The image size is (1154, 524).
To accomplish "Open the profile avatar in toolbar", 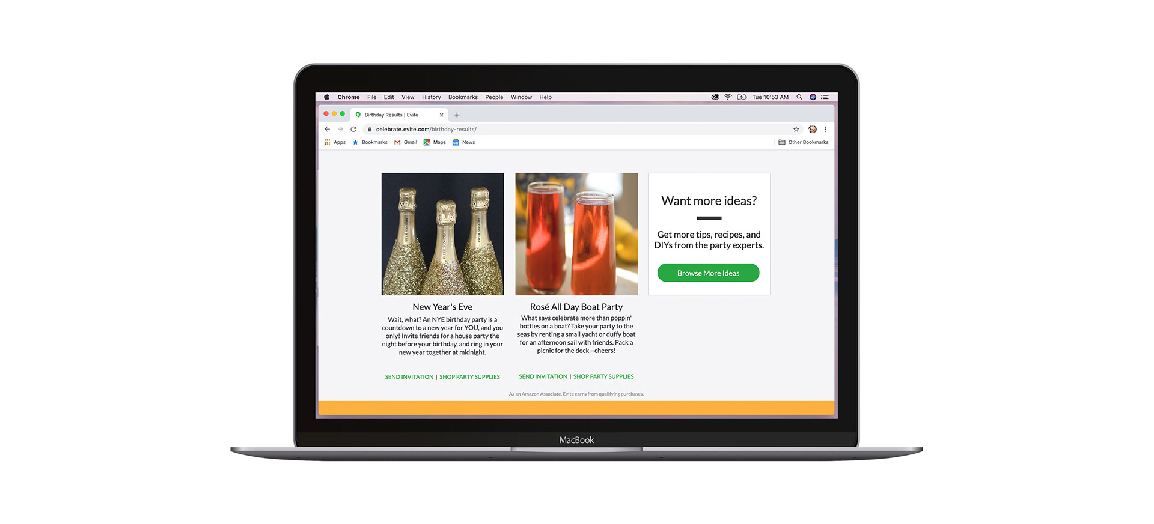I will pyautogui.click(x=813, y=129).
